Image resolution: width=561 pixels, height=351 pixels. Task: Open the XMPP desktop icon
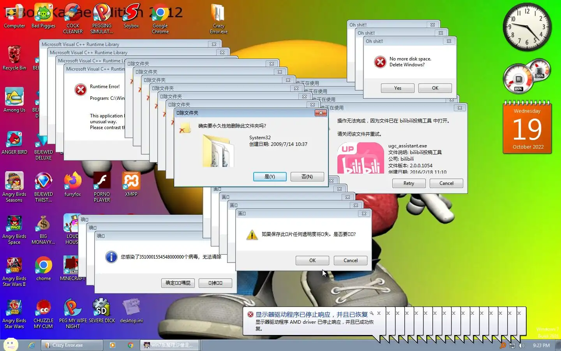pos(131,184)
